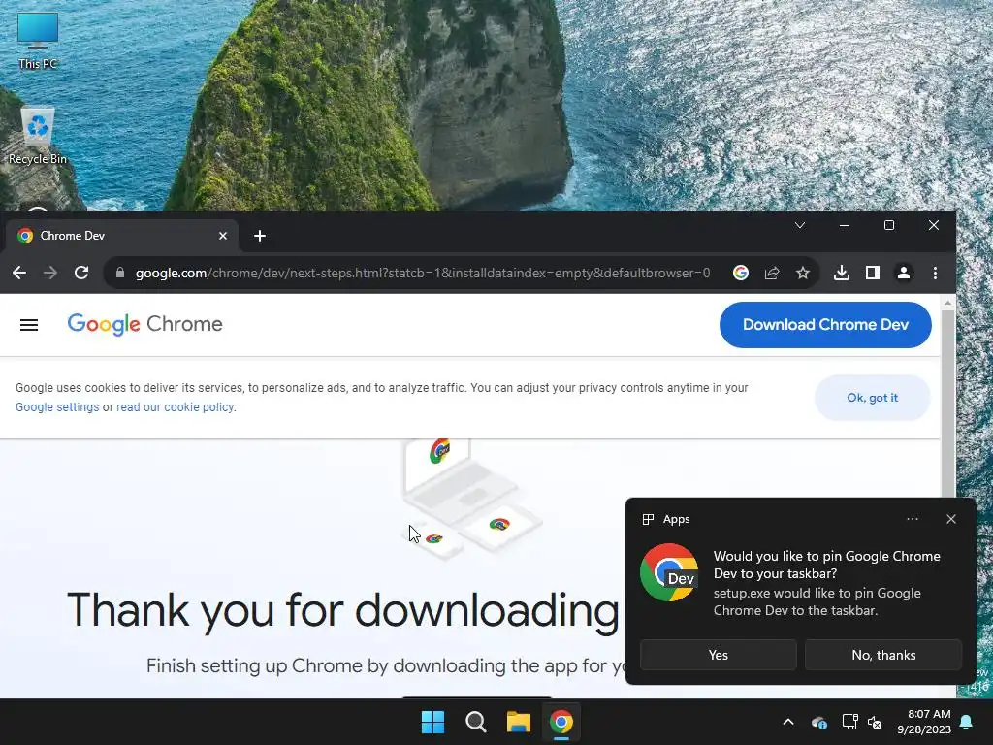Image resolution: width=993 pixels, height=745 pixels.
Task: Open the tab search chevron
Action: [800, 225]
